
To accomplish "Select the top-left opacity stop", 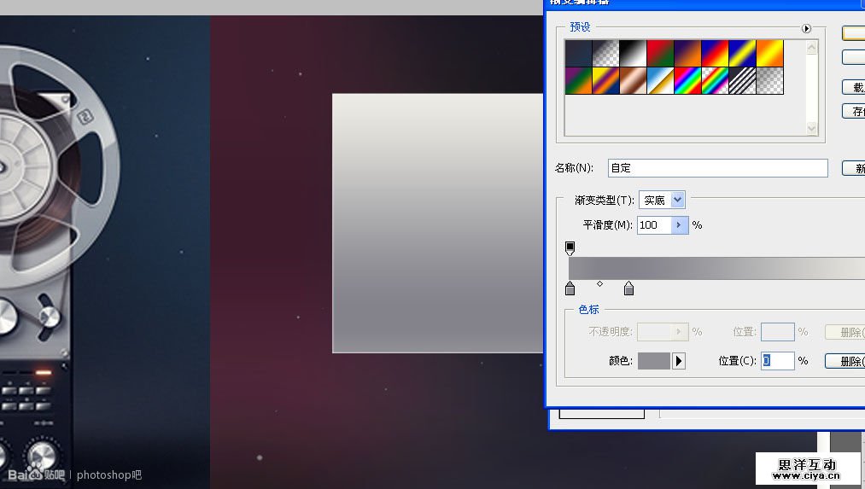I will pyautogui.click(x=570, y=248).
